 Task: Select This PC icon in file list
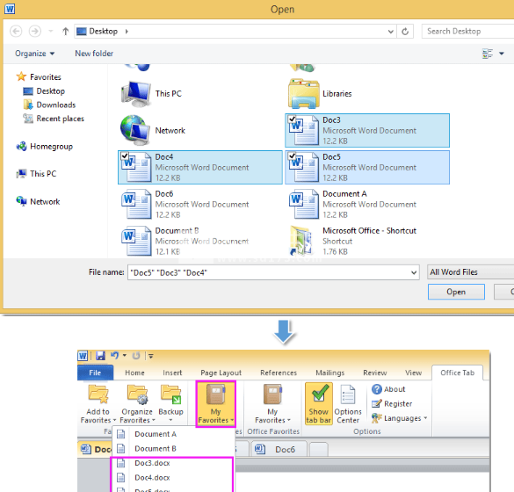point(136,94)
